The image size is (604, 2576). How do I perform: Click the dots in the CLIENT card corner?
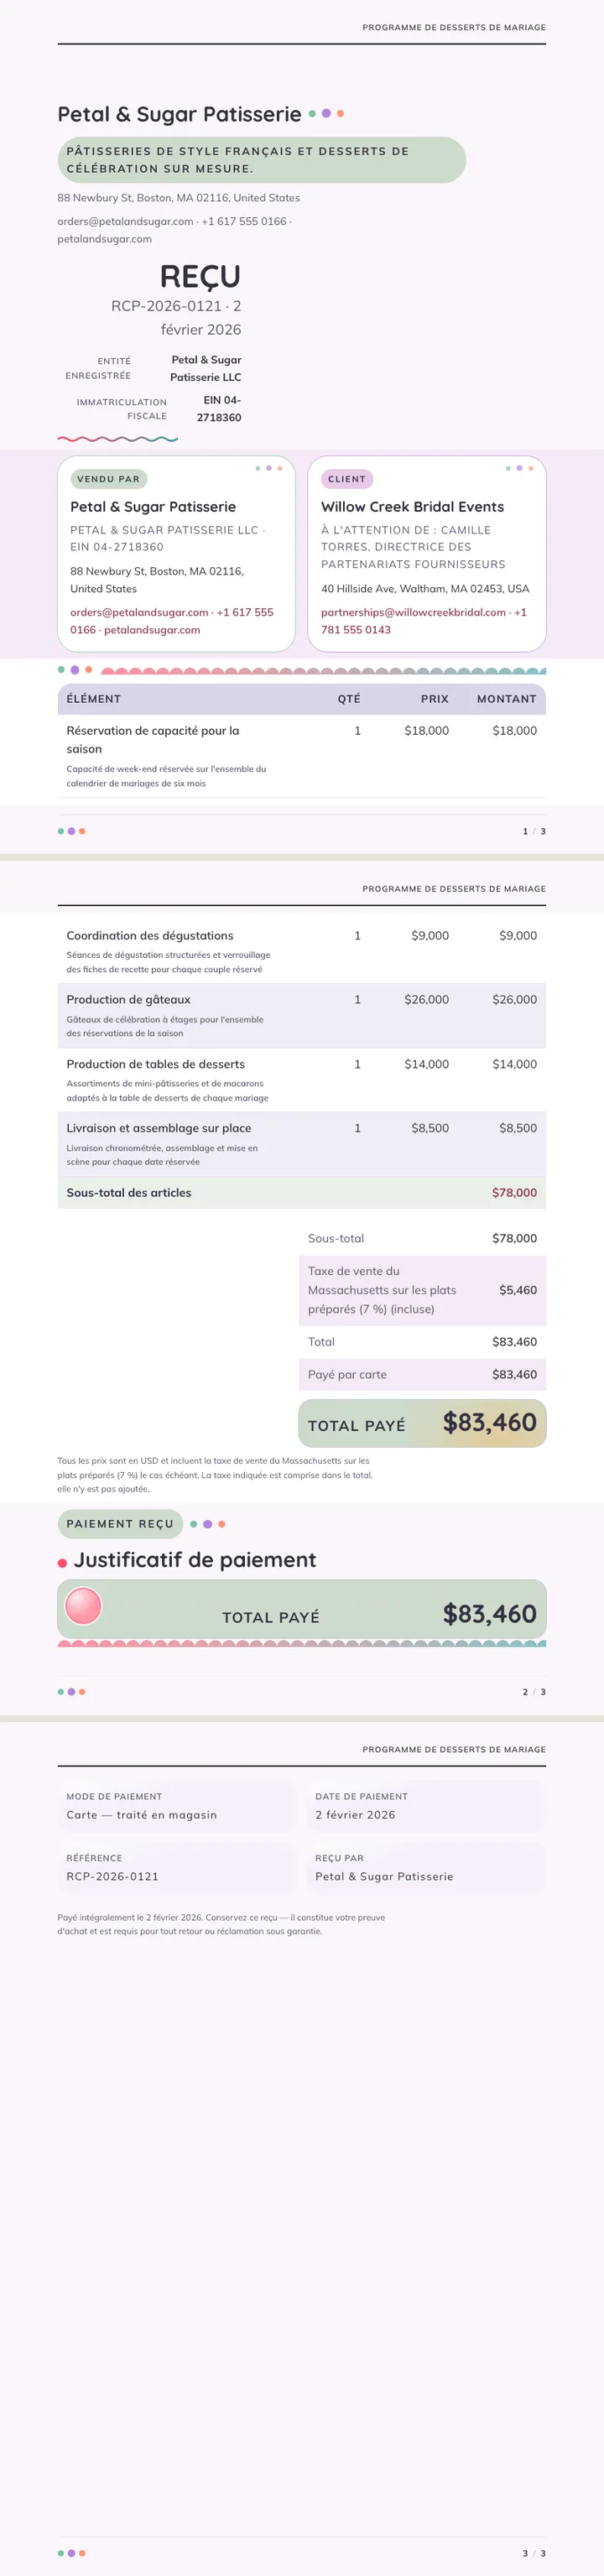pos(519,468)
